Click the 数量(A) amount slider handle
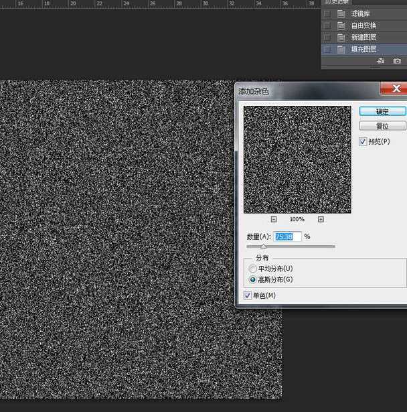The height and width of the screenshot is (412, 407). pos(264,247)
